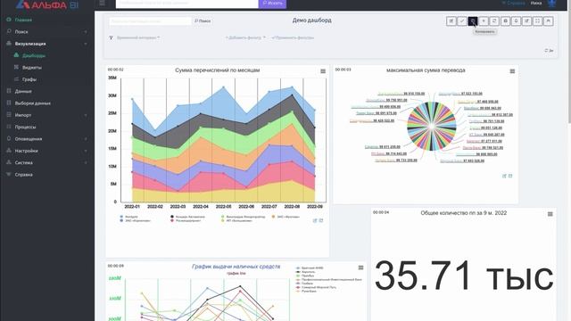Open Справка in the sidebar
This screenshot has height=321, width=571.
(24, 175)
